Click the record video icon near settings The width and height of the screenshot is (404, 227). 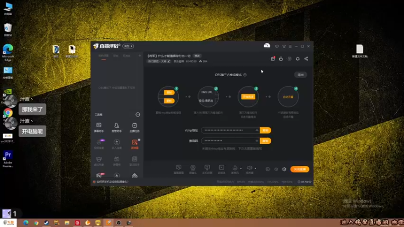coord(268,169)
